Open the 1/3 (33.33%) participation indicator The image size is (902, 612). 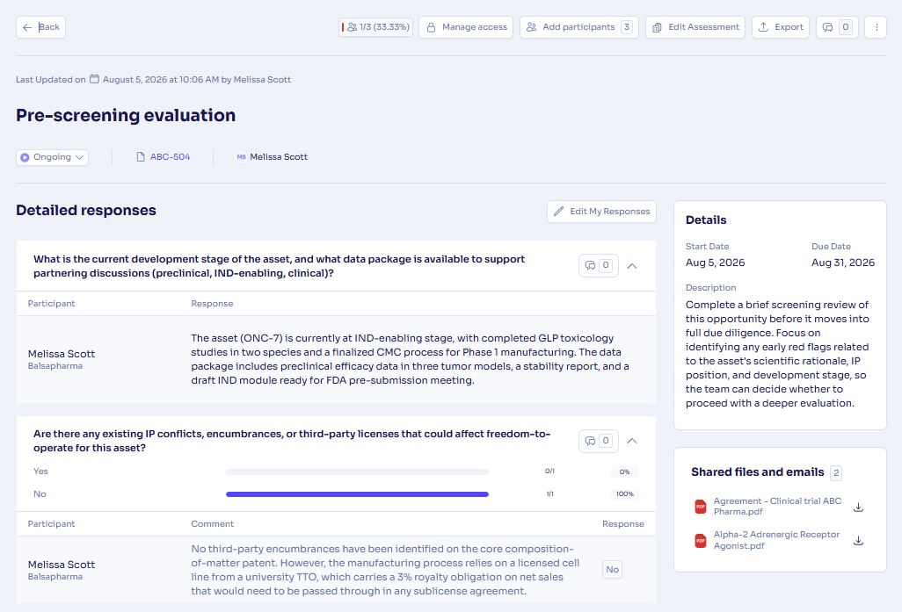375,27
